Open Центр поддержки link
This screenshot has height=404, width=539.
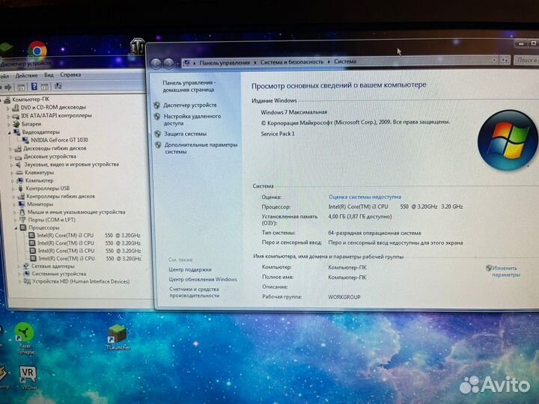pyautogui.click(x=190, y=269)
